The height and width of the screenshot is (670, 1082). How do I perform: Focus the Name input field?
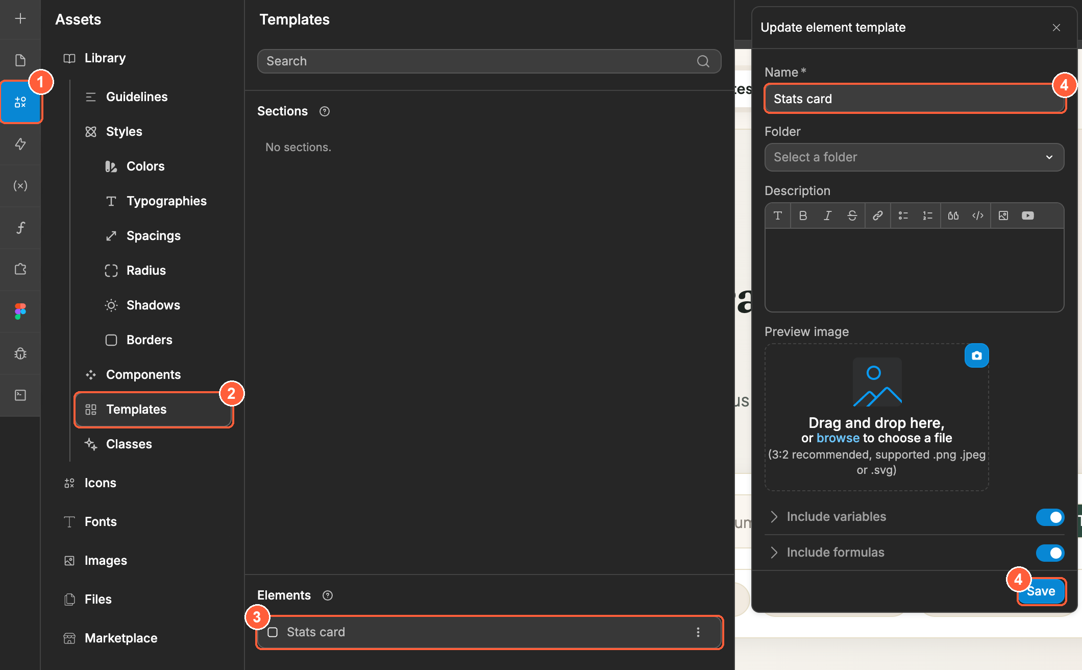(x=914, y=99)
